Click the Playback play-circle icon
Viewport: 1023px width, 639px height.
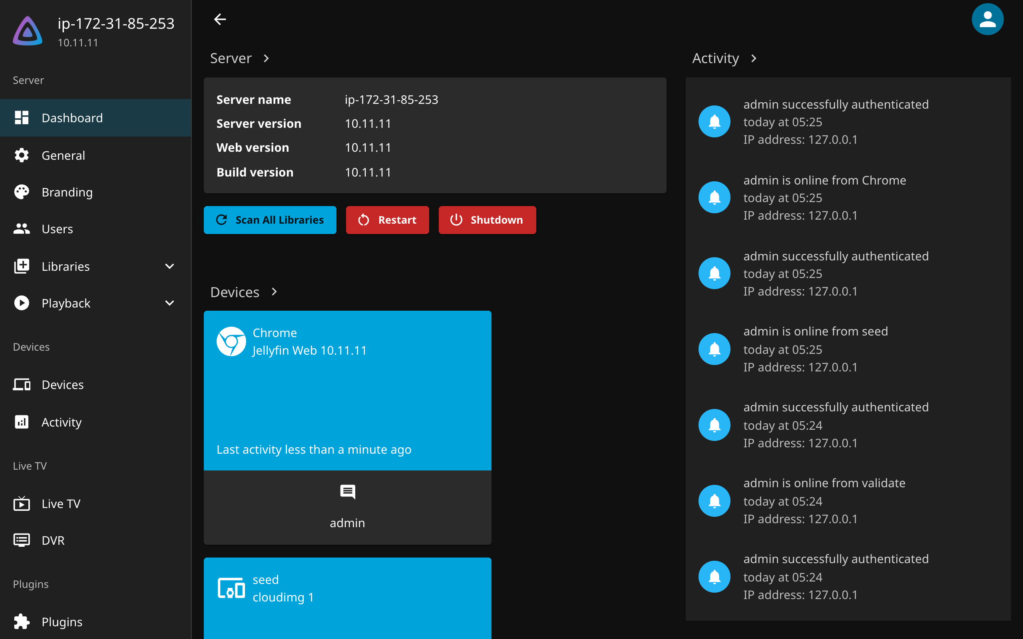point(22,303)
